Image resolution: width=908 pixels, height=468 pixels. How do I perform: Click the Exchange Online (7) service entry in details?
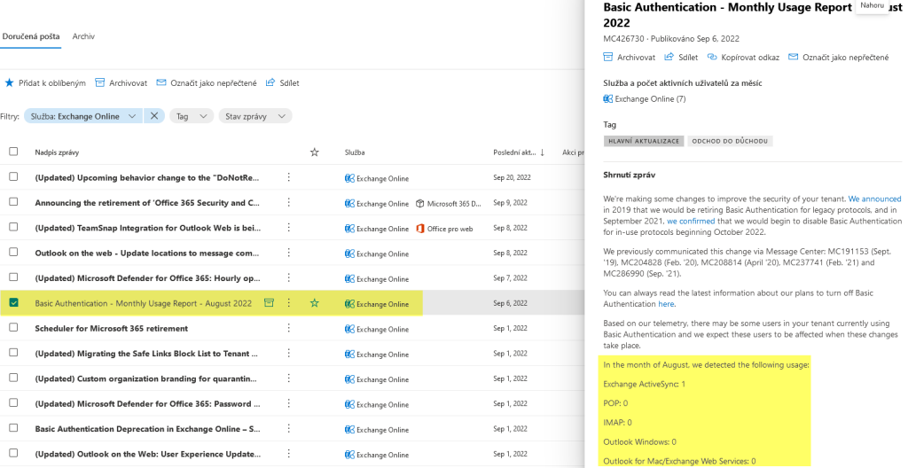(x=645, y=99)
